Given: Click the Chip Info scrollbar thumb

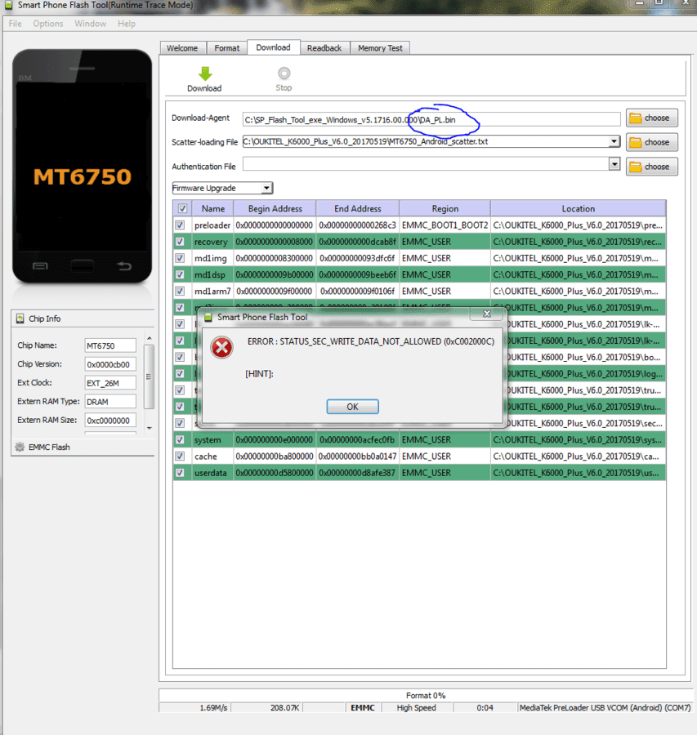Looking at the screenshot, I should click(150, 376).
